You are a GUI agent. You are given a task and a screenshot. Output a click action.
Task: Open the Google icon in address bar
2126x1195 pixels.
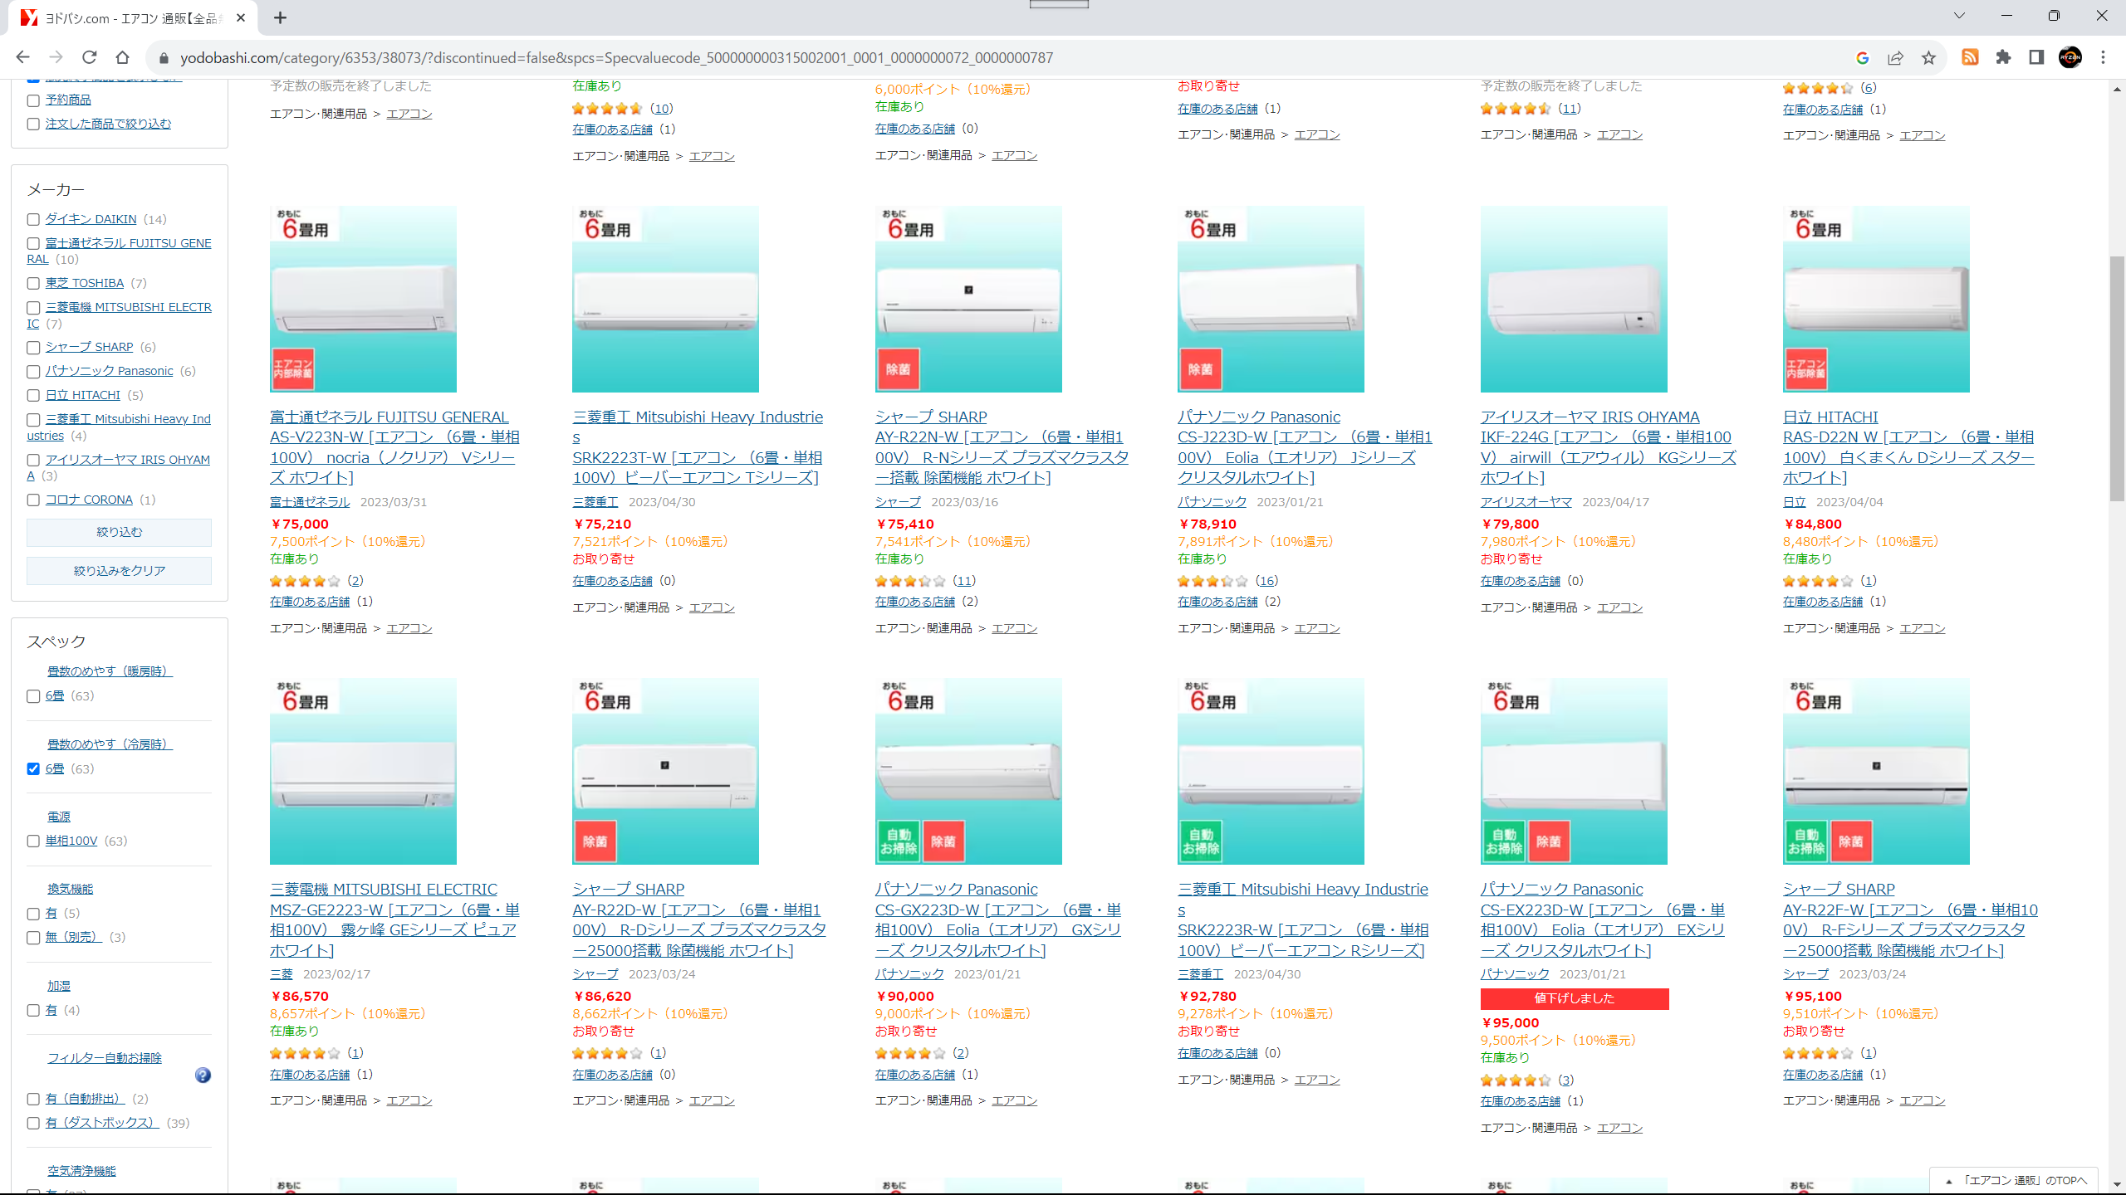1863,58
